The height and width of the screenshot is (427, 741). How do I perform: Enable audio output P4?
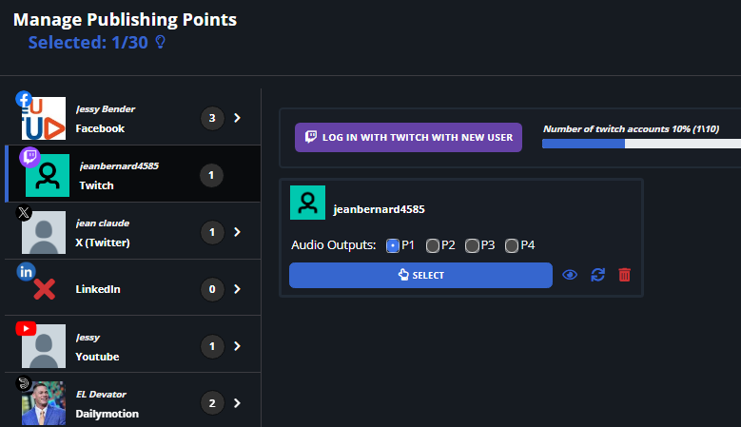click(512, 245)
